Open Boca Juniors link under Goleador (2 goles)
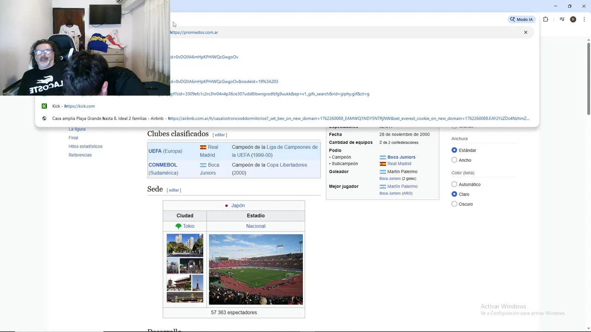Screen dimensions: 591x332 pos(390,179)
